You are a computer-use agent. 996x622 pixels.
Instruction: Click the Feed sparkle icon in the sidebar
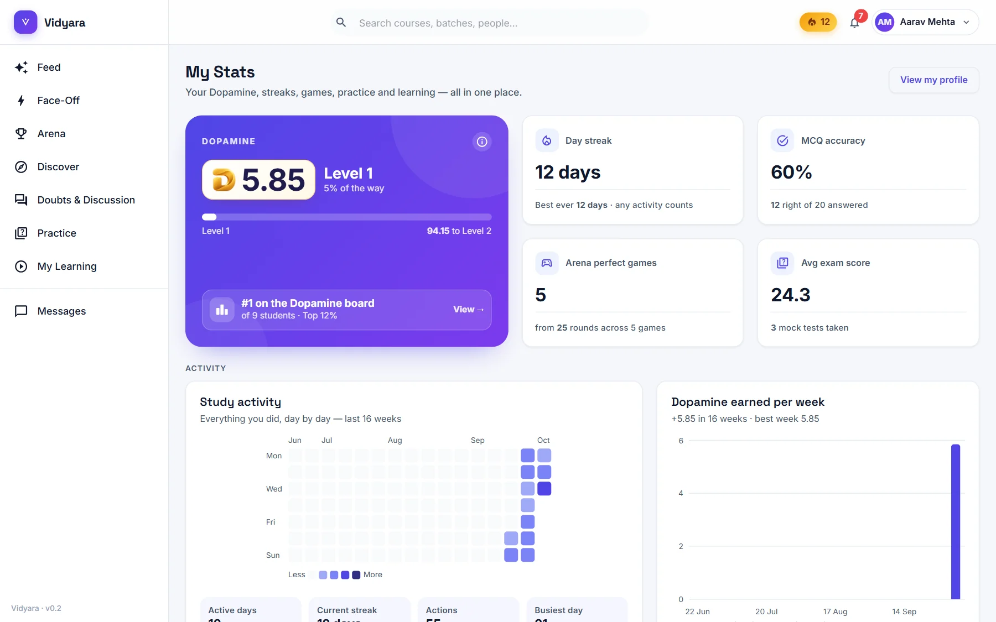click(21, 67)
